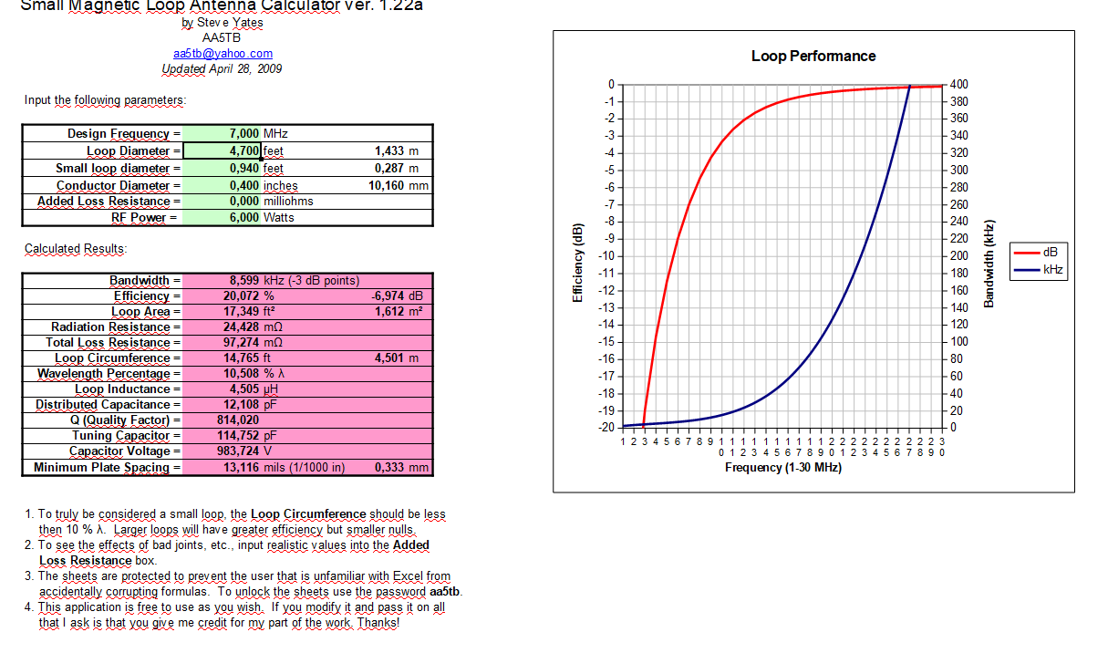Click the Frequency (1-30 MHz) axis title
The width and height of the screenshot is (1108, 653).
[782, 468]
